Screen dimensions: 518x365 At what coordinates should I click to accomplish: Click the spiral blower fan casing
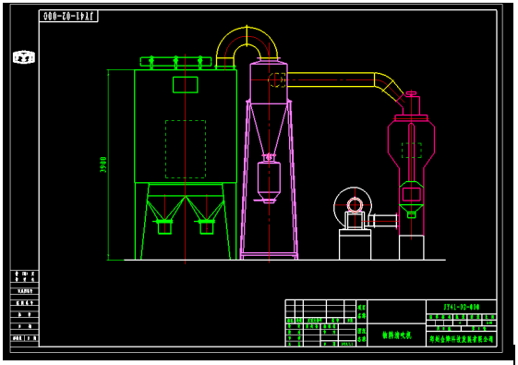pos(353,207)
